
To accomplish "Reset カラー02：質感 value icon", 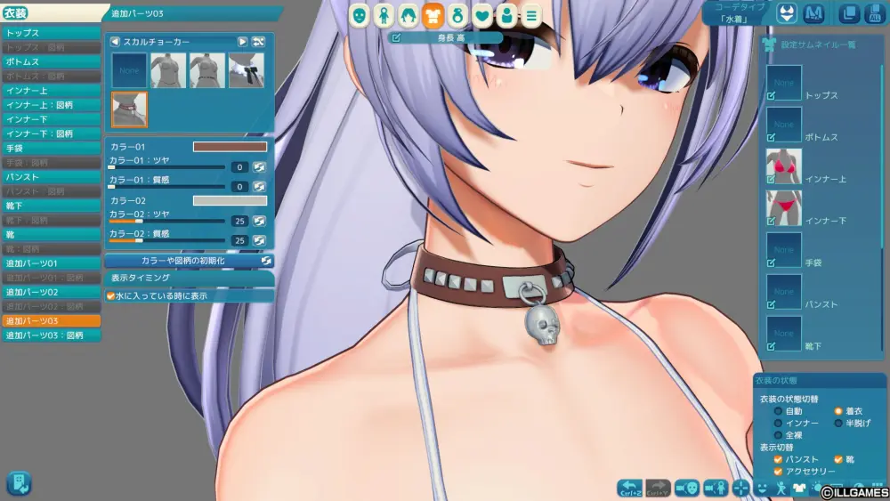I will point(259,240).
